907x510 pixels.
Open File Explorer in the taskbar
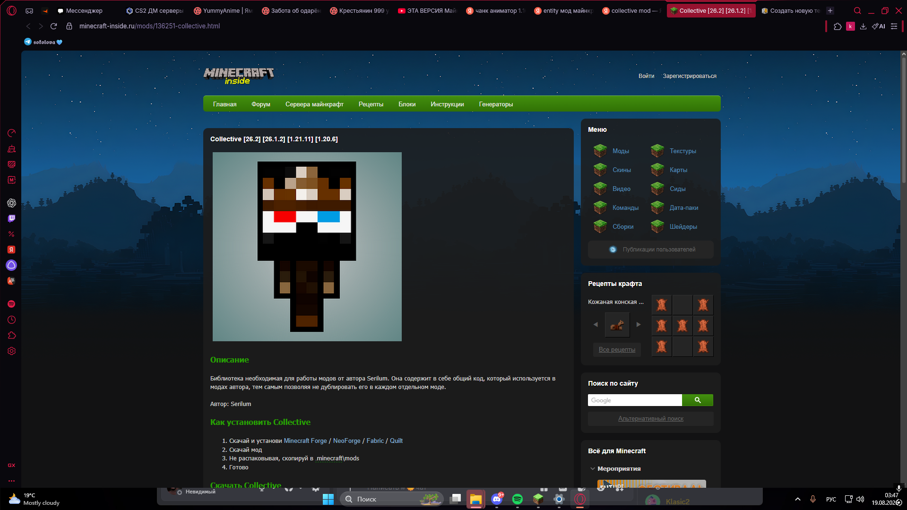pyautogui.click(x=476, y=499)
